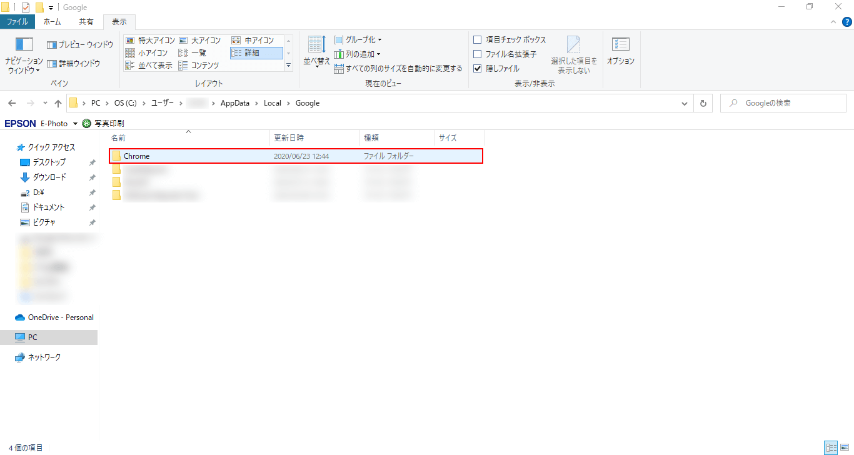854x455 pixels.
Task: Click PC in the address path
Action: [96, 103]
